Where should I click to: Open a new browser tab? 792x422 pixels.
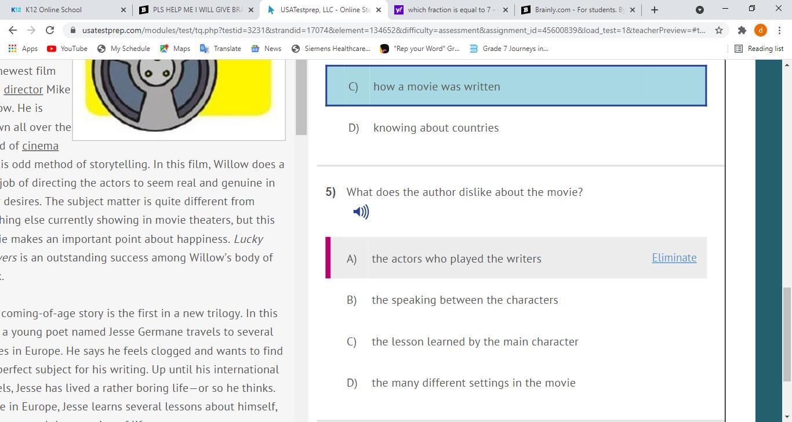pyautogui.click(x=655, y=10)
